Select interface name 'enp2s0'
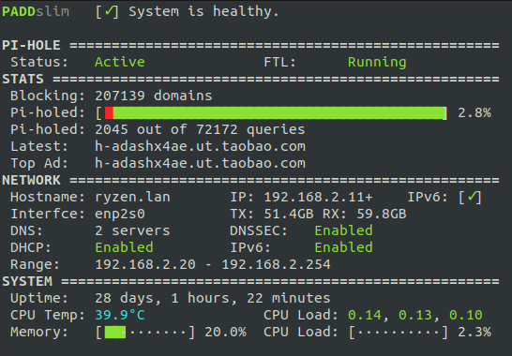 coord(120,215)
